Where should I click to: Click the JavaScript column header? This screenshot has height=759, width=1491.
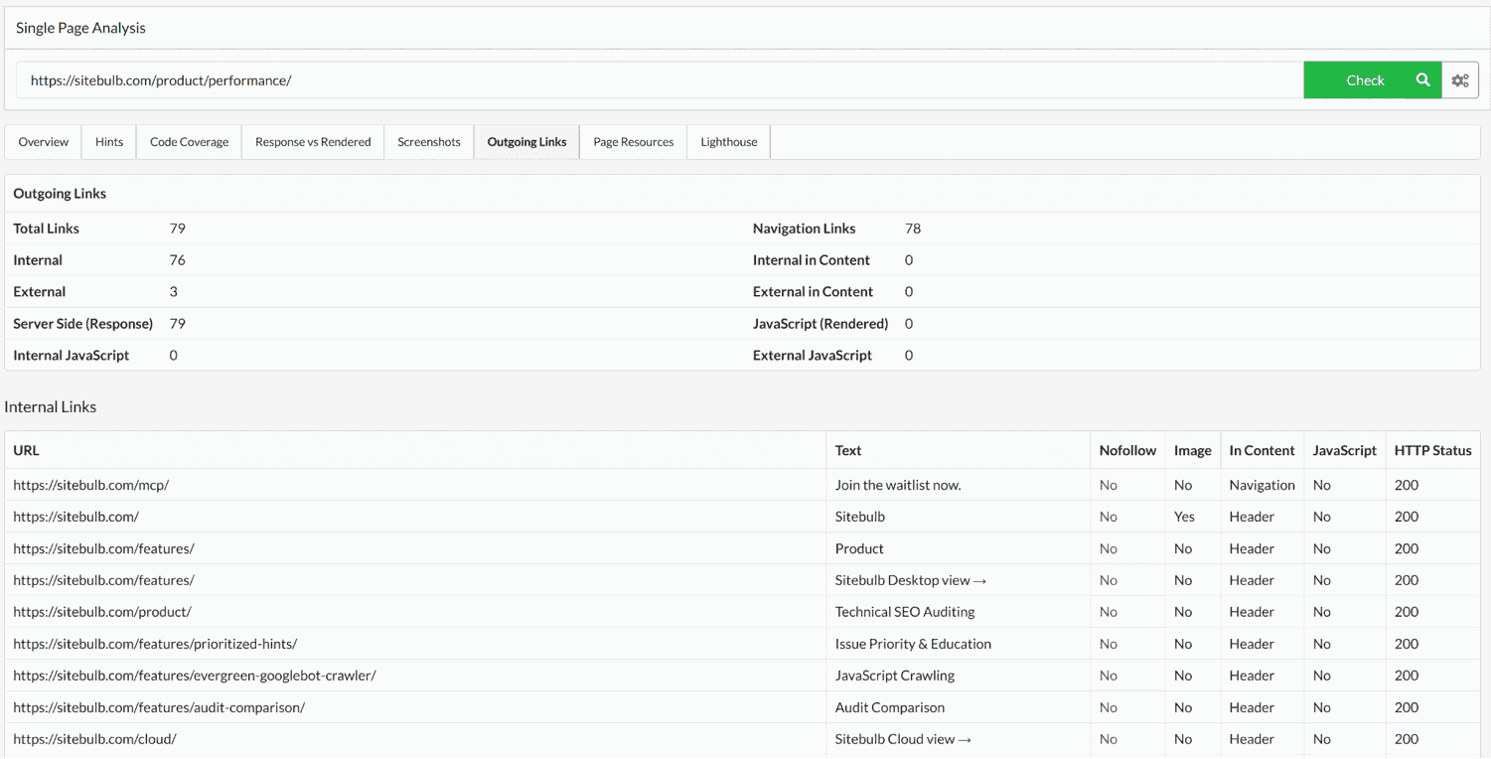pos(1344,450)
